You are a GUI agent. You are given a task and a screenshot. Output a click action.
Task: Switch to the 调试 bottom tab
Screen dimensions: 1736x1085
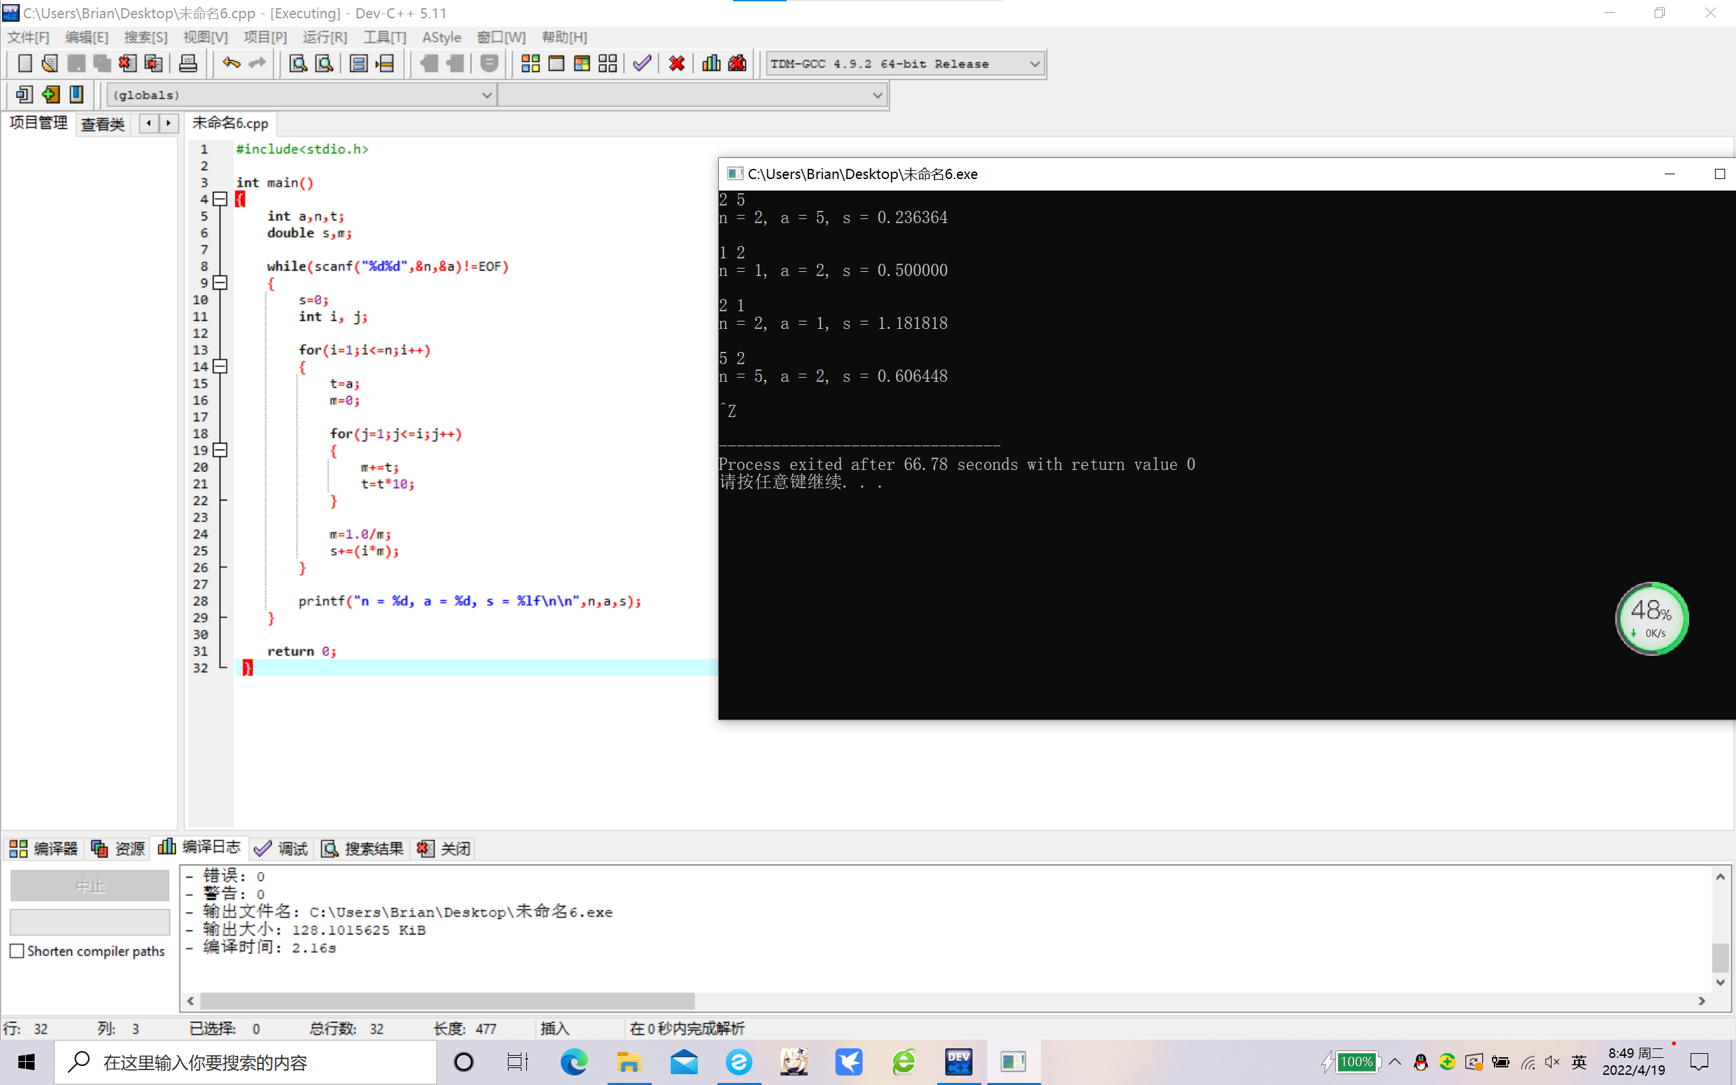281,849
